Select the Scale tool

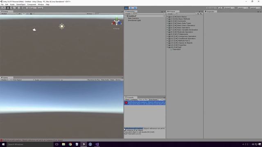17,8
